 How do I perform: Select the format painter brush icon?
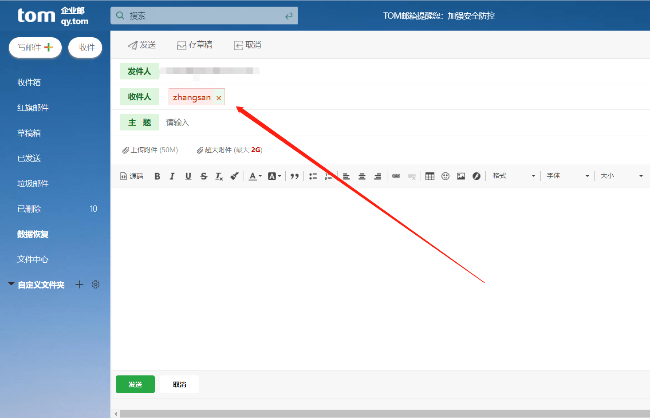click(234, 176)
